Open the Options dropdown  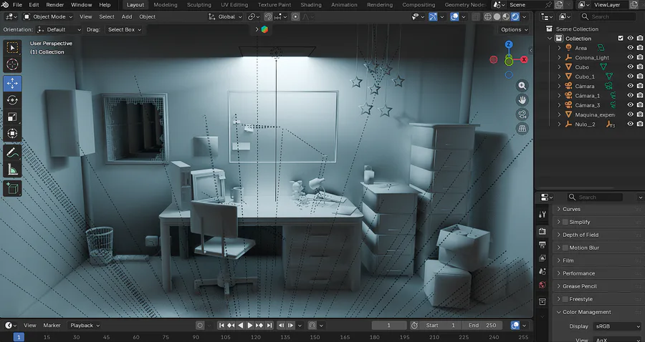coord(514,29)
